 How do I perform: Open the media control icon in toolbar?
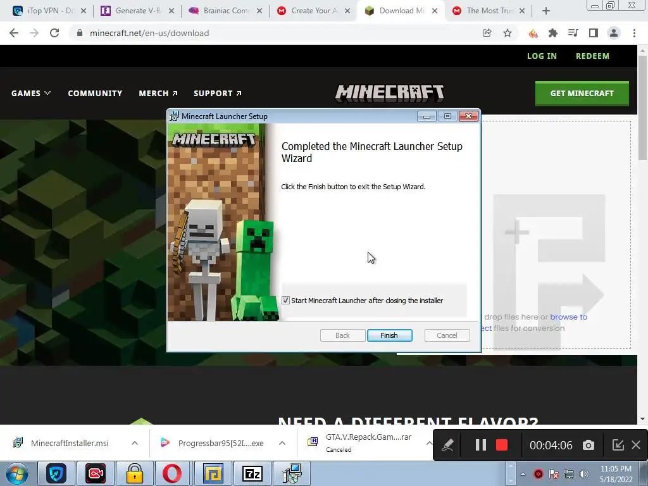573,33
